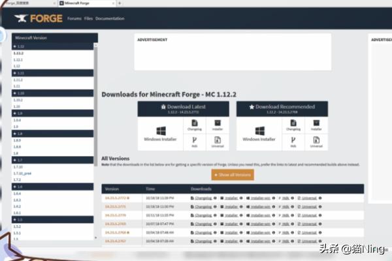
Task: Click Universal icon under Download Recommended
Action: point(316,142)
